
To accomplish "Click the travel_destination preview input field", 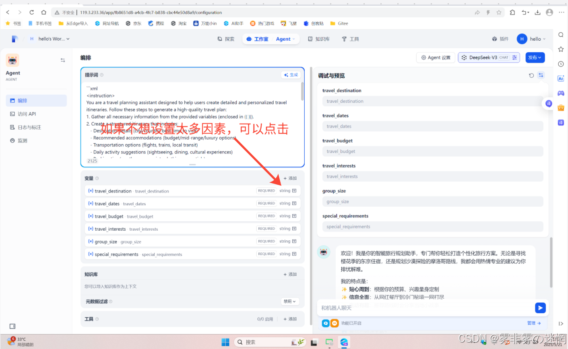I will 433,101.
